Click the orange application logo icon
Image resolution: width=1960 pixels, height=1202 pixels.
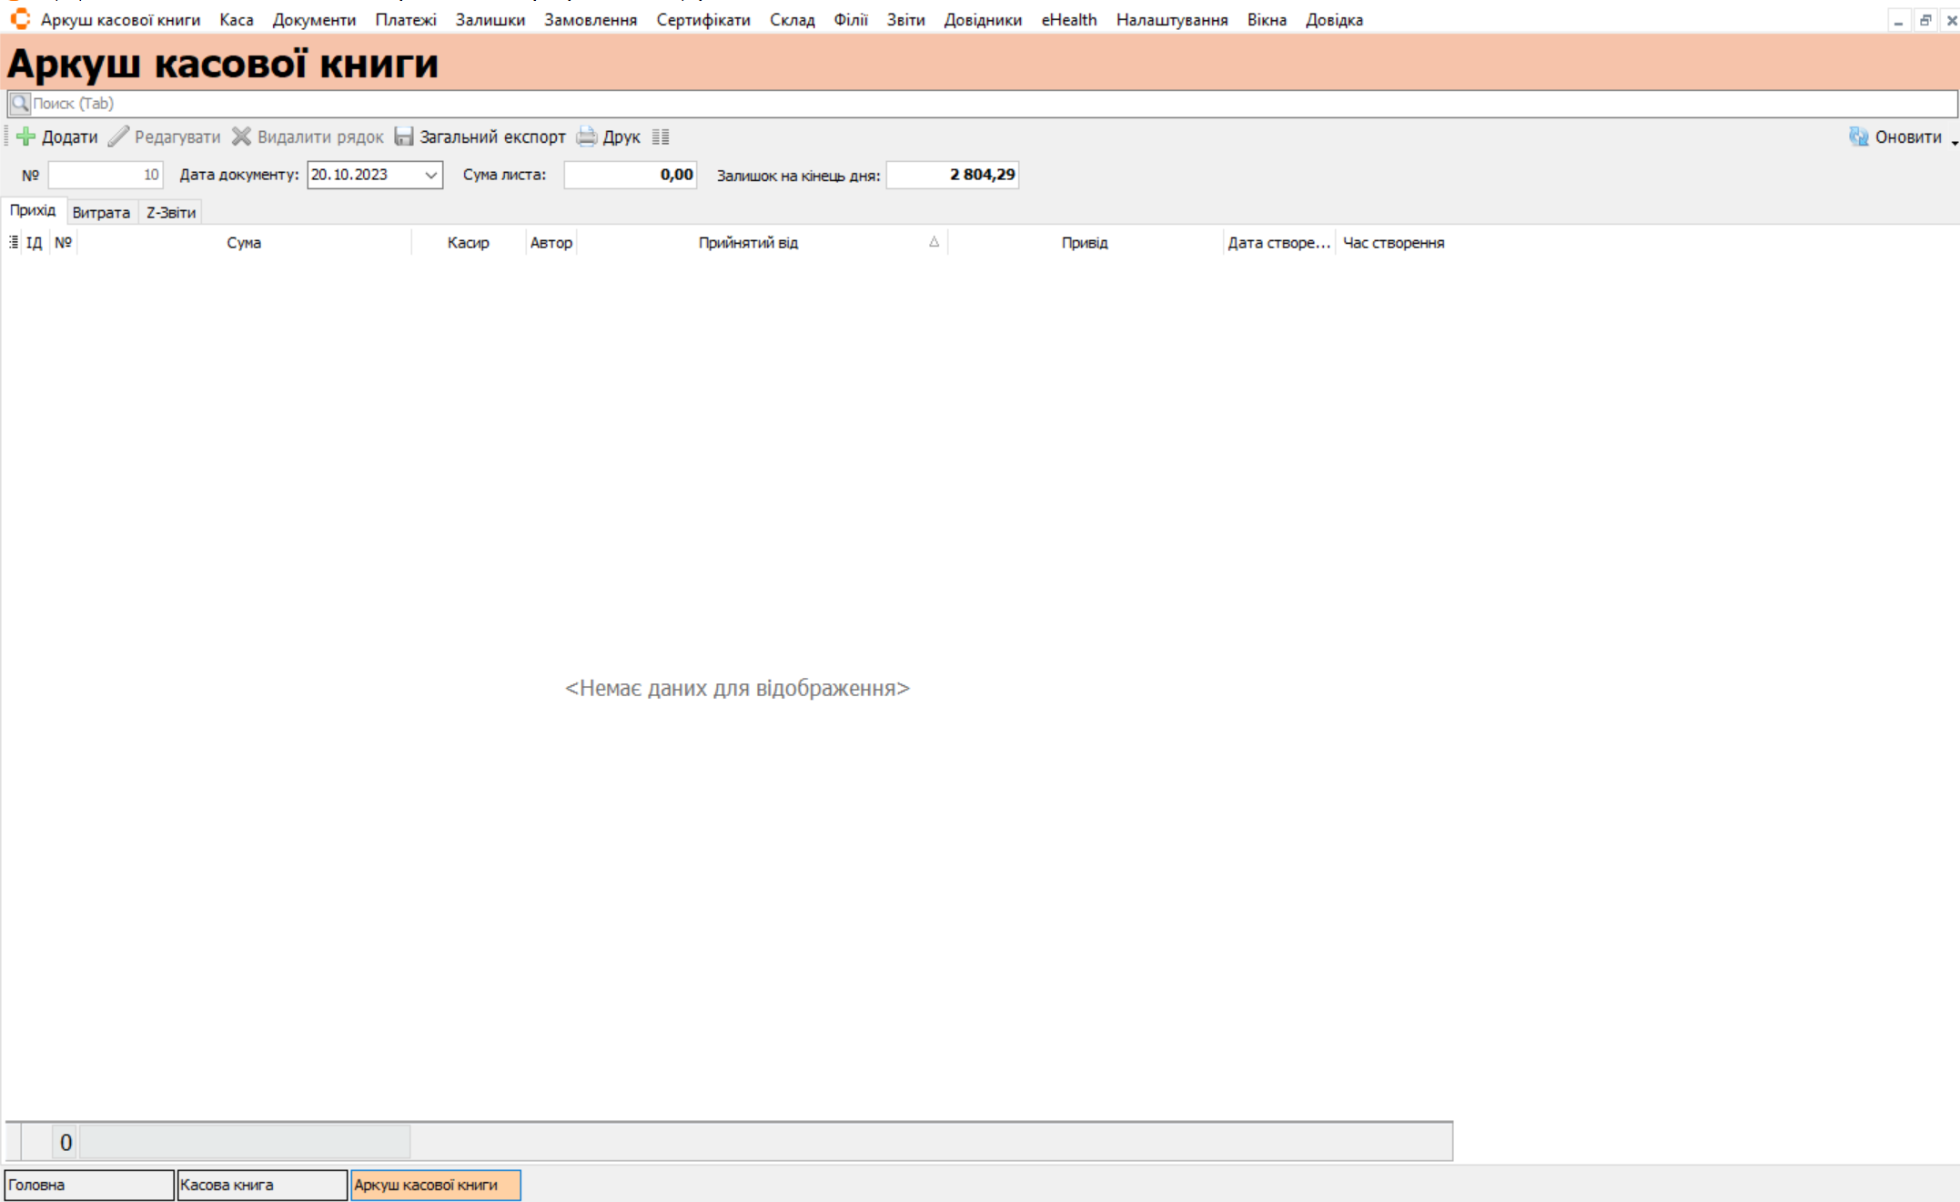19,19
